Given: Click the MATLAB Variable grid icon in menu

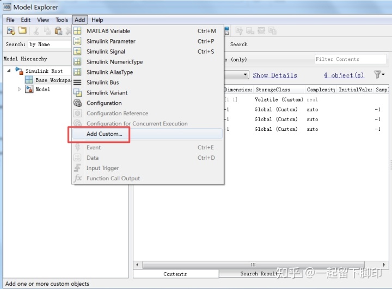Looking at the screenshot, I should click(77, 31).
